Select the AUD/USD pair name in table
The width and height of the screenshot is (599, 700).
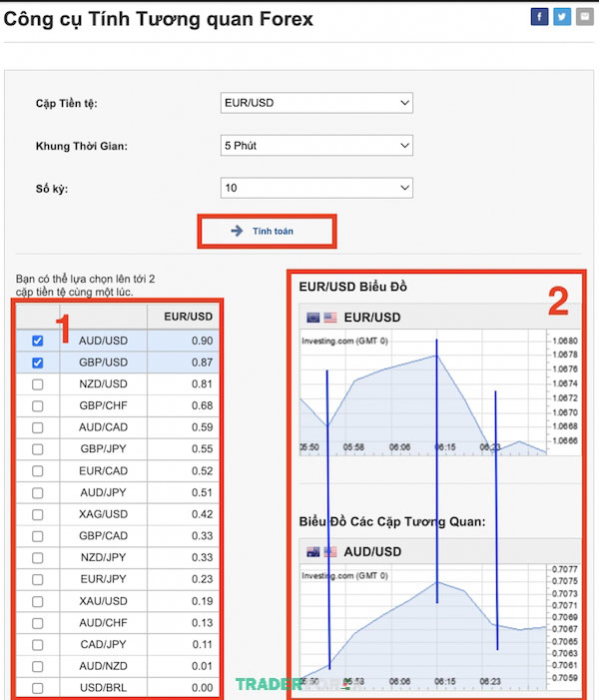click(103, 341)
